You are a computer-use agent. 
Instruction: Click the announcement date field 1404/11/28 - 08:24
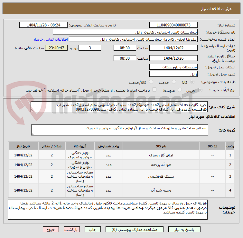[43, 25]
